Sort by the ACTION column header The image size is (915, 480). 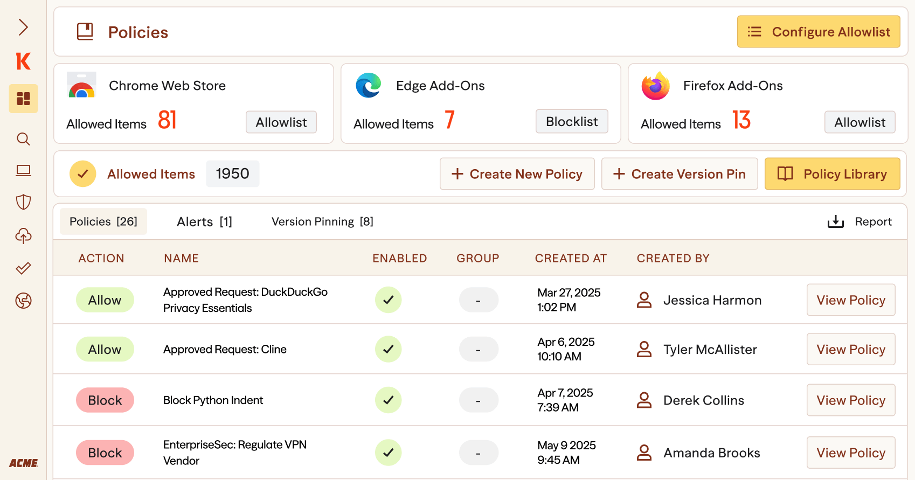click(101, 259)
